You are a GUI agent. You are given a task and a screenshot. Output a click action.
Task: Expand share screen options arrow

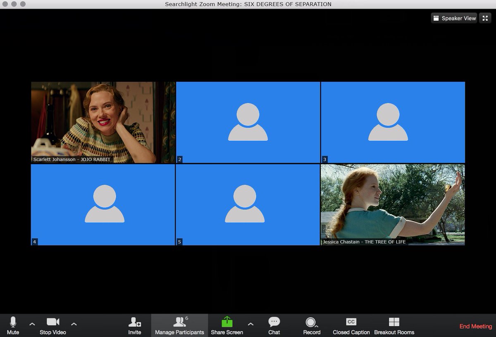coord(250,324)
